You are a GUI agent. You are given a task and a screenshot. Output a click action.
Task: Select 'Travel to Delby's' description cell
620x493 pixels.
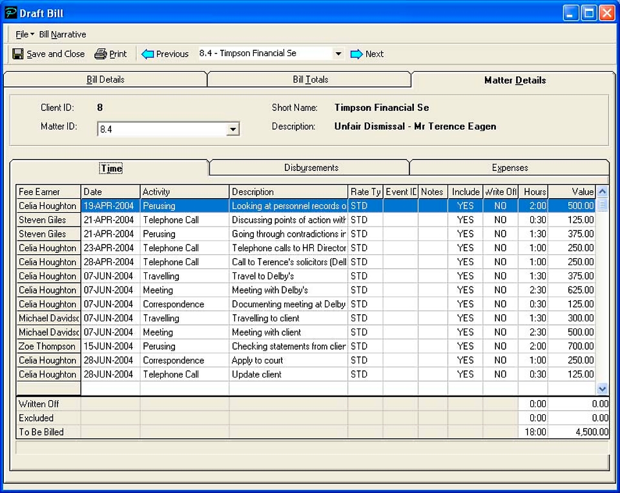pos(288,276)
